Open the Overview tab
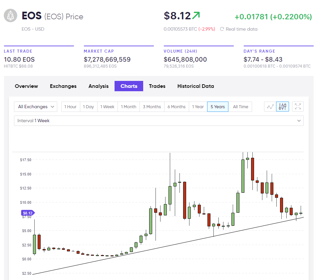 coord(26,86)
